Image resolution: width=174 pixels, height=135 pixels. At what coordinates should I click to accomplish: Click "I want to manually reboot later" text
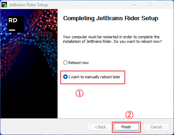click(x=94, y=77)
